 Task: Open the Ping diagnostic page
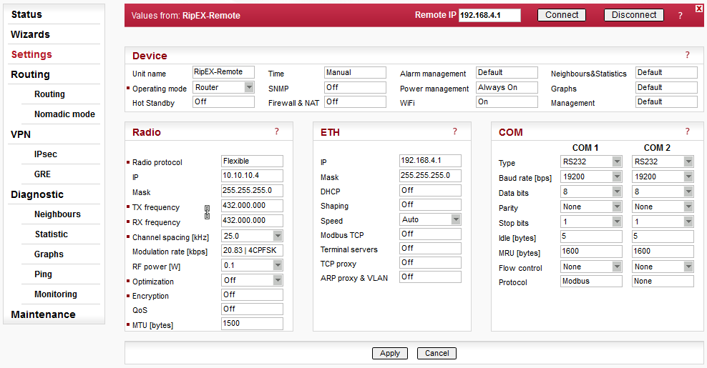(x=43, y=274)
